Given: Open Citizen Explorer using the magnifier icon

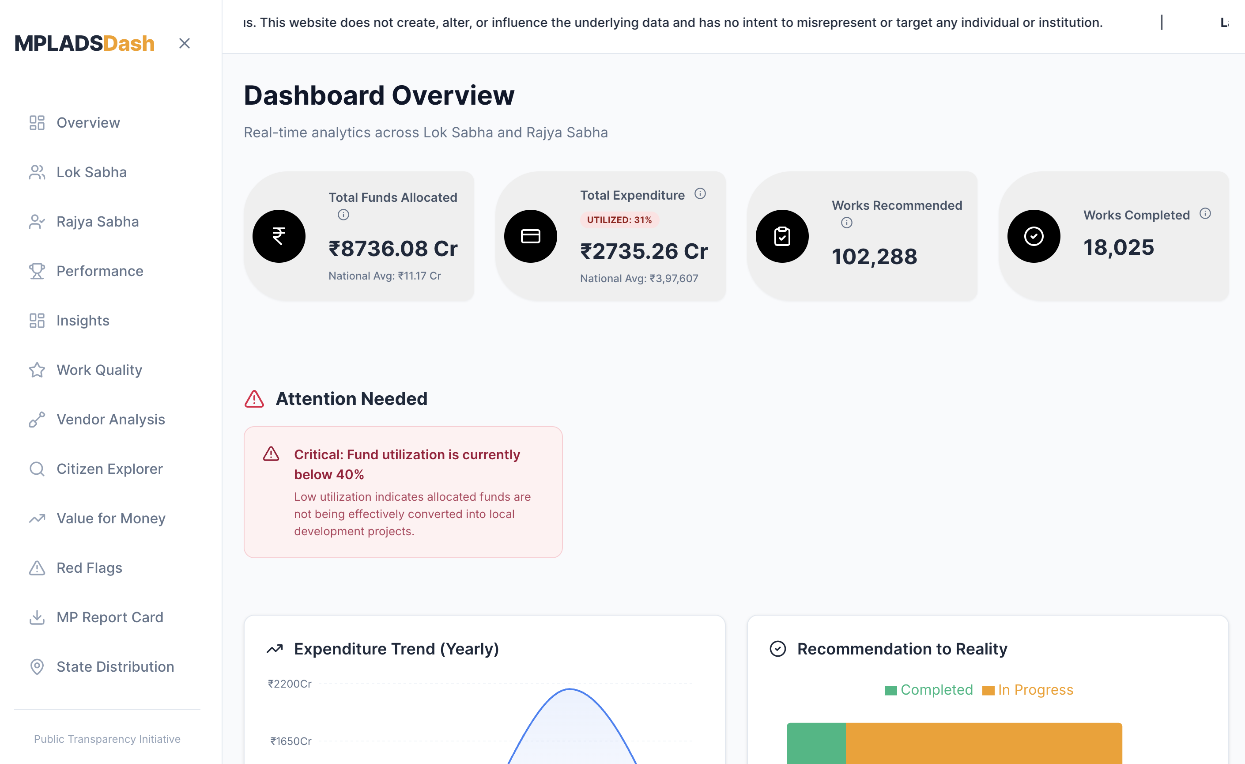Looking at the screenshot, I should pyautogui.click(x=36, y=469).
